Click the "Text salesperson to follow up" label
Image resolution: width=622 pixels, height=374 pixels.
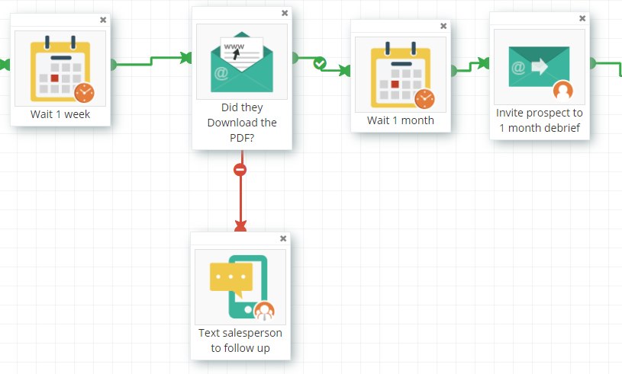[x=240, y=340]
